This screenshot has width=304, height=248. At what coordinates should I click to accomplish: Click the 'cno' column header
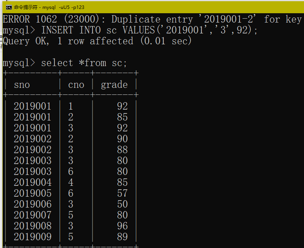[76, 85]
